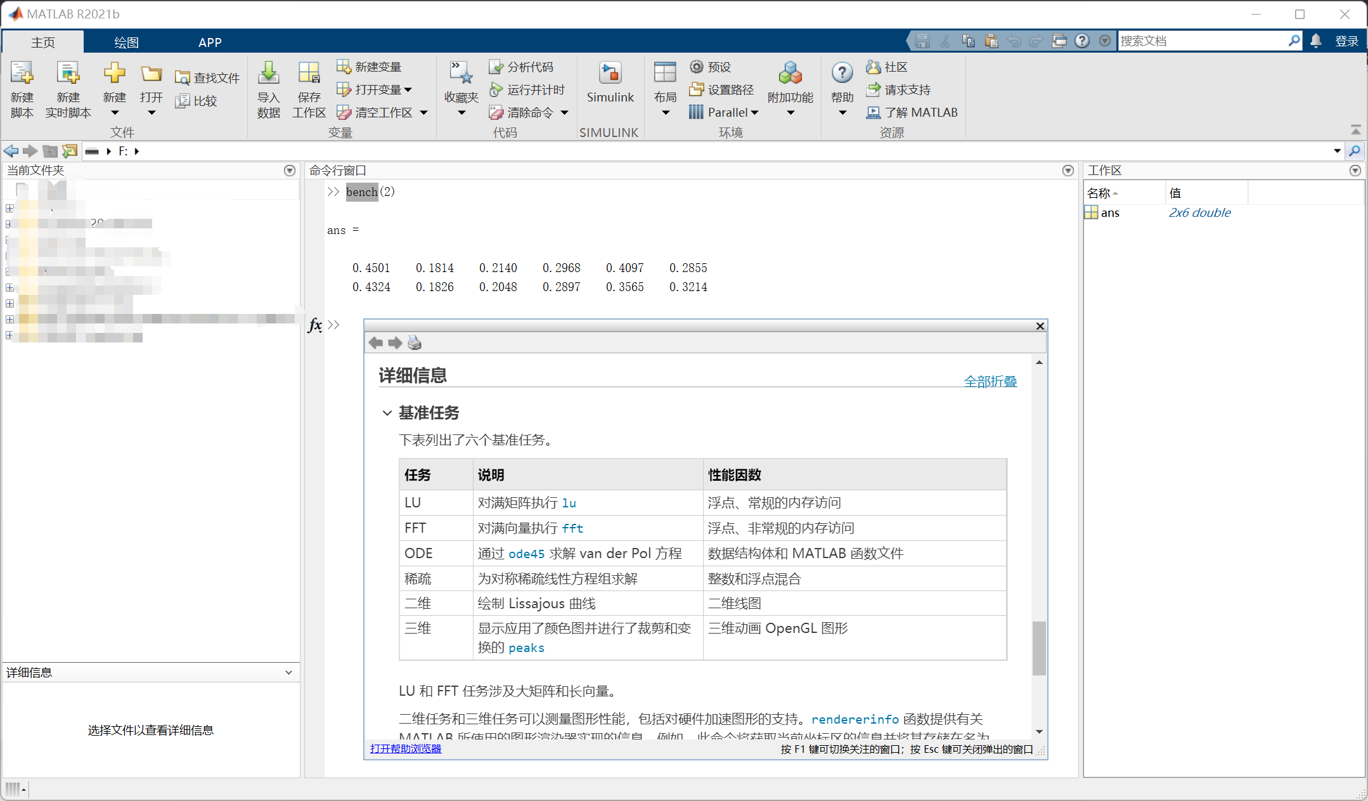Viewport: 1368px width, 801px height.
Task: Go back in the folder history toolbar
Action: pyautogui.click(x=11, y=151)
